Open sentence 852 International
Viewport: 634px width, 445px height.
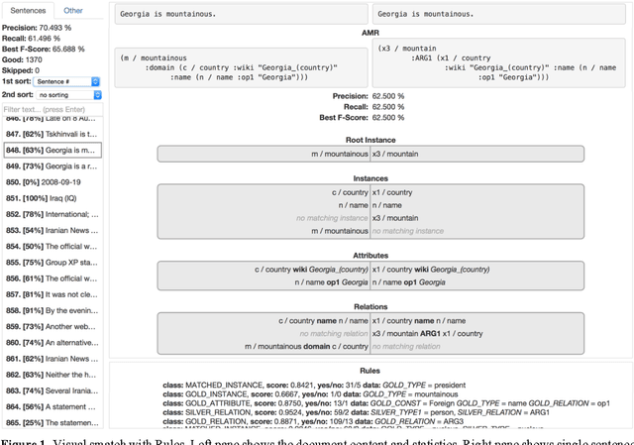[51, 214]
